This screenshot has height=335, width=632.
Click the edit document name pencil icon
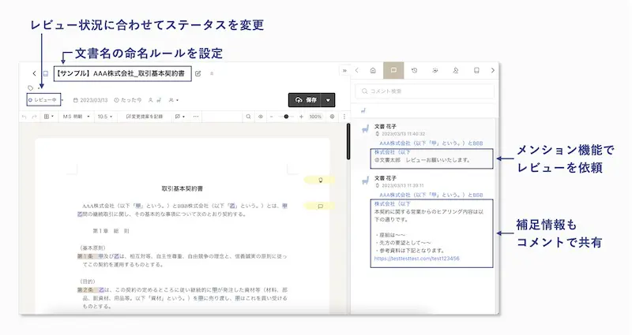click(x=198, y=73)
